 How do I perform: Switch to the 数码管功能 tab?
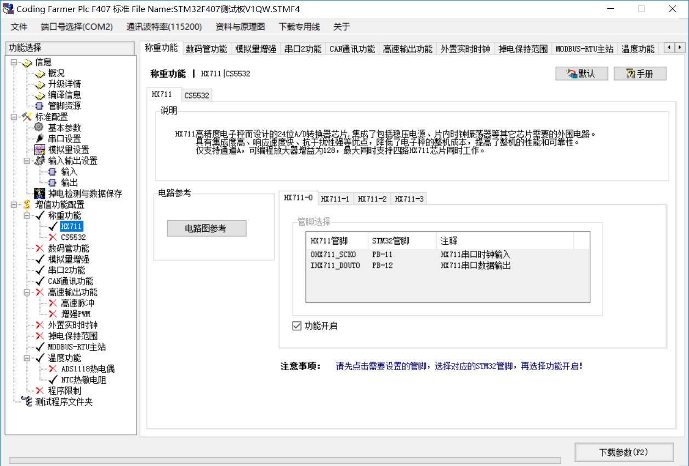pyautogui.click(x=206, y=49)
